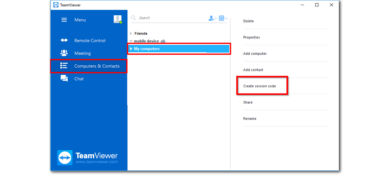Click the search magnifier icon
The image size is (389, 177).
click(x=133, y=18)
